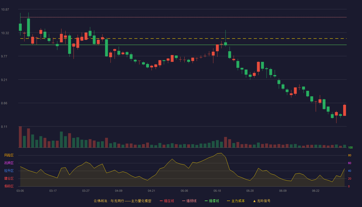Click the 03-17 date label
The height and width of the screenshot is (207, 362).
point(53,191)
